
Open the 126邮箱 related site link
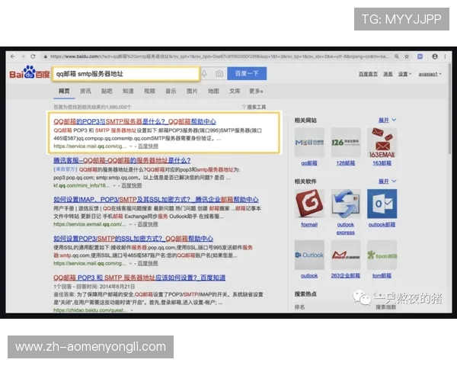[x=346, y=163]
